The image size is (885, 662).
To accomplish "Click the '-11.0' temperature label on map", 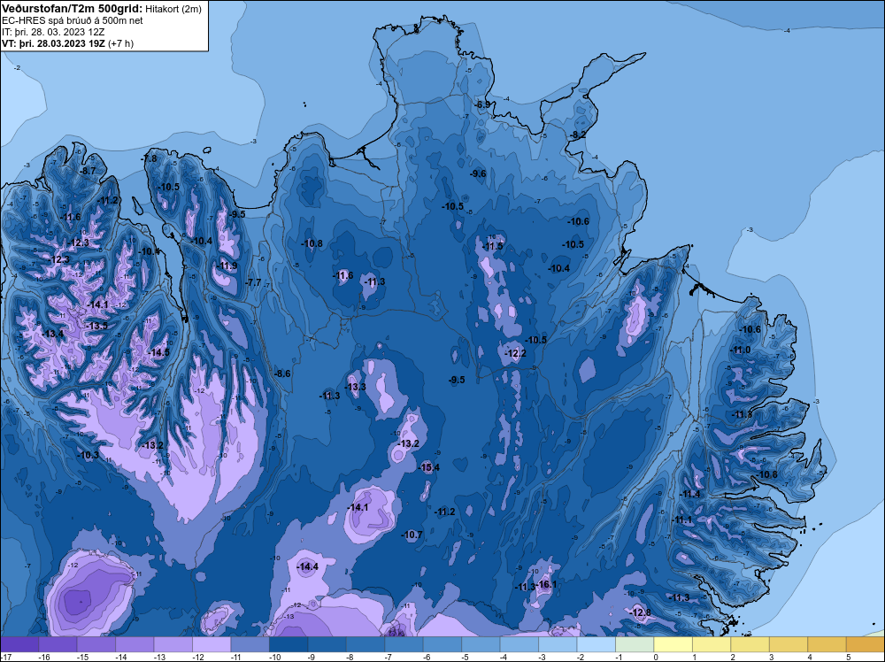I will (741, 350).
